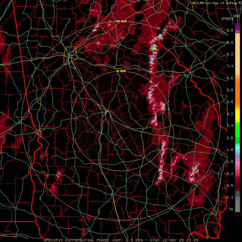
Task: Click the 9.0 value on color scale
Action: 230,42
